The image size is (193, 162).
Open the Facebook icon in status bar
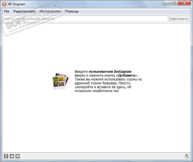click(x=6, y=156)
